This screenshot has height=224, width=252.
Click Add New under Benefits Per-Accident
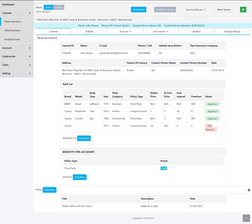[x=80, y=177]
